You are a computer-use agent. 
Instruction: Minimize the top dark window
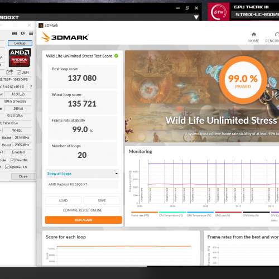click(178, 8)
